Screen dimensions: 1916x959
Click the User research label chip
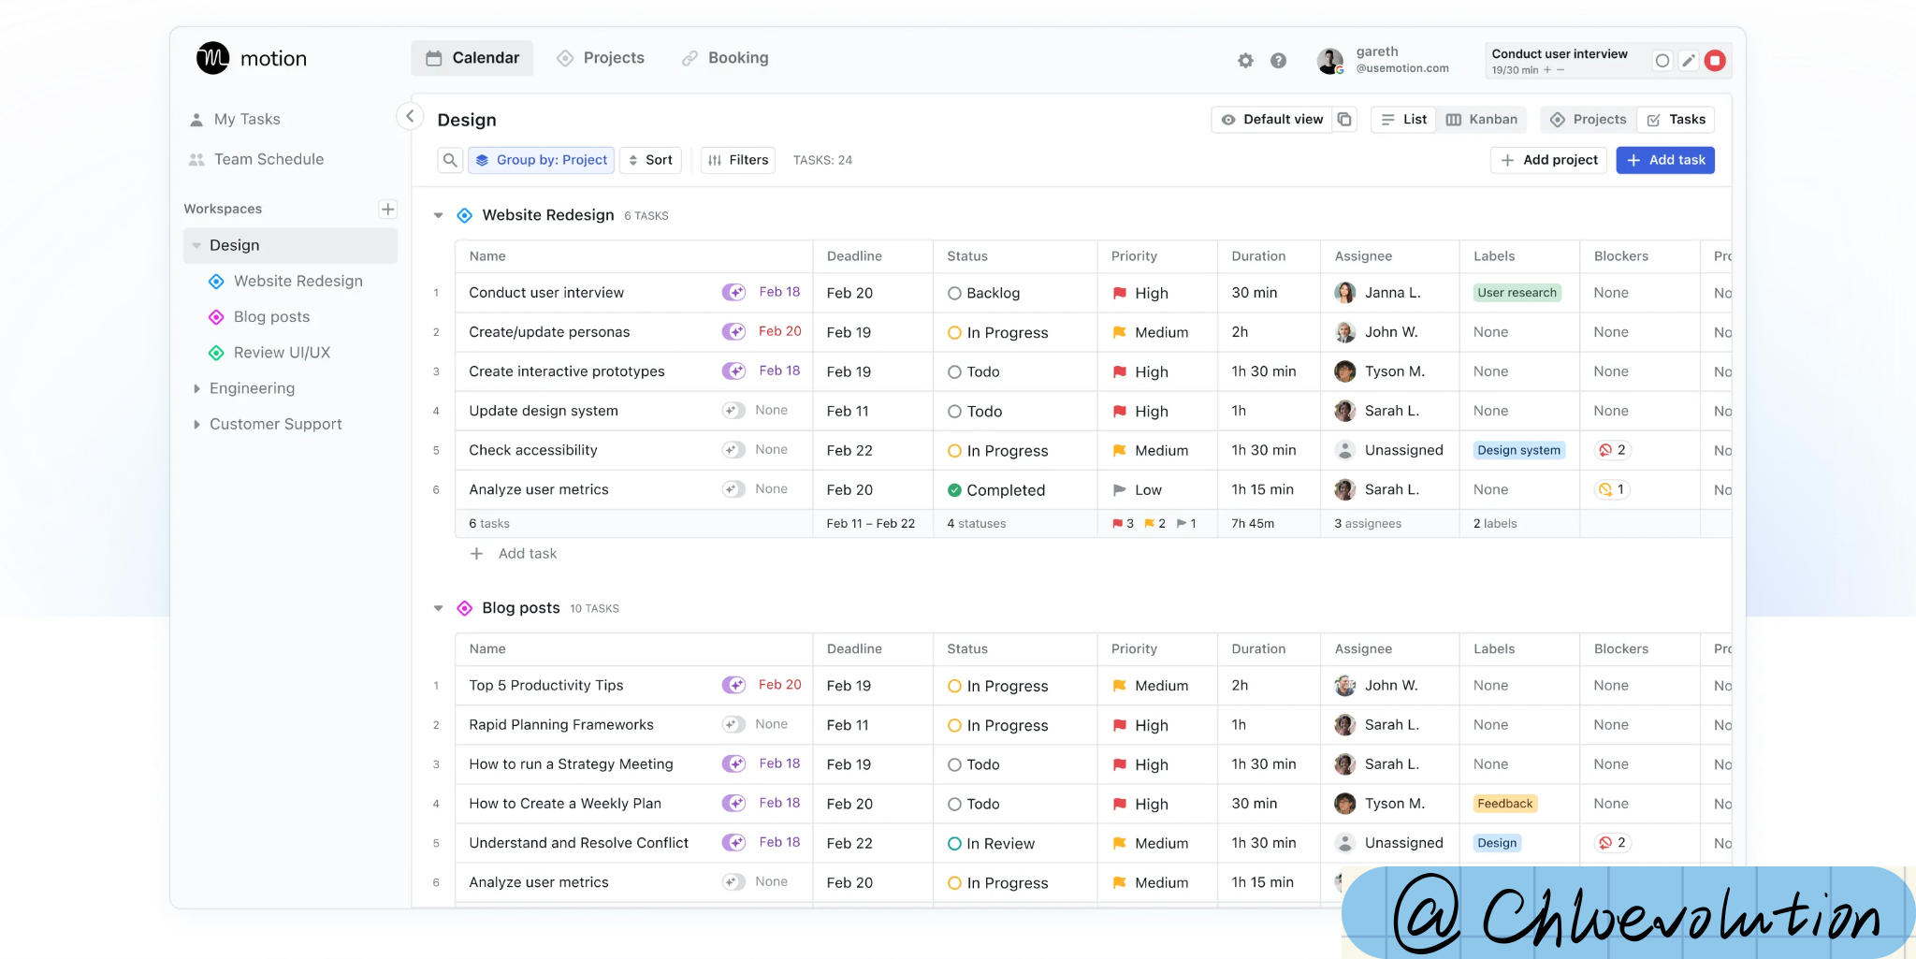coord(1517,293)
